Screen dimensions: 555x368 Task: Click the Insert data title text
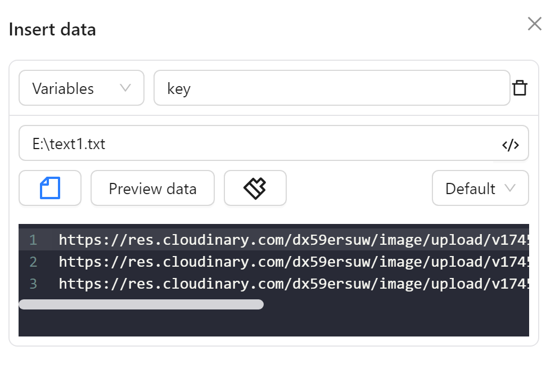pyautogui.click(x=52, y=29)
